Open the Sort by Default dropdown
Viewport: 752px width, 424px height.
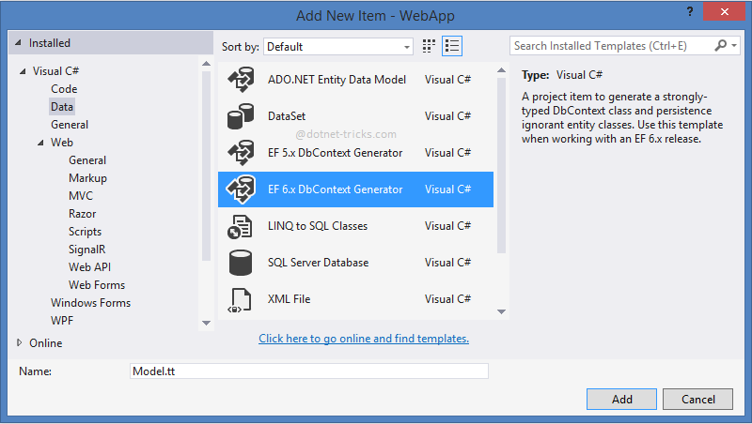pos(338,46)
